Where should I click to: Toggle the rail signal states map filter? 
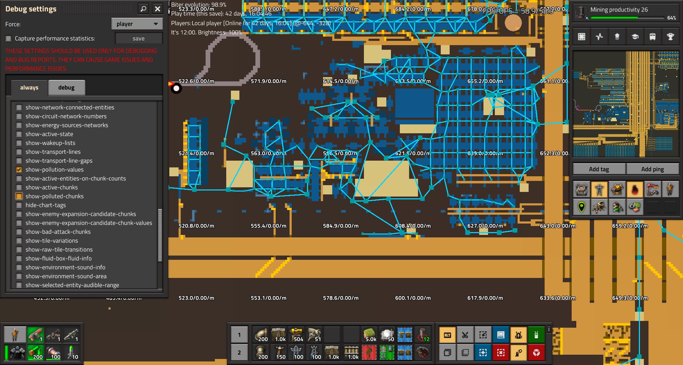pyautogui.click(x=617, y=207)
